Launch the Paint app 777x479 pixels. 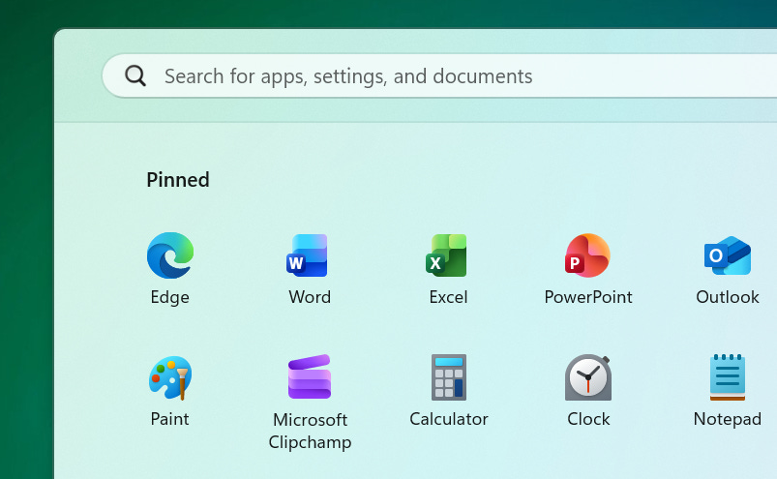point(170,377)
